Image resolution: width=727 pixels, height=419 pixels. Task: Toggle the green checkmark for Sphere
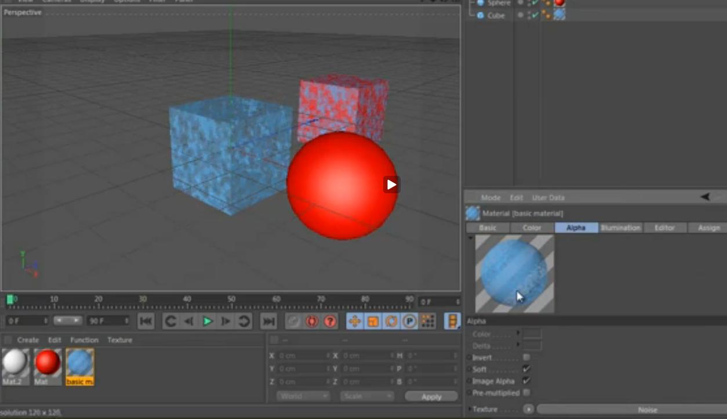(x=535, y=3)
